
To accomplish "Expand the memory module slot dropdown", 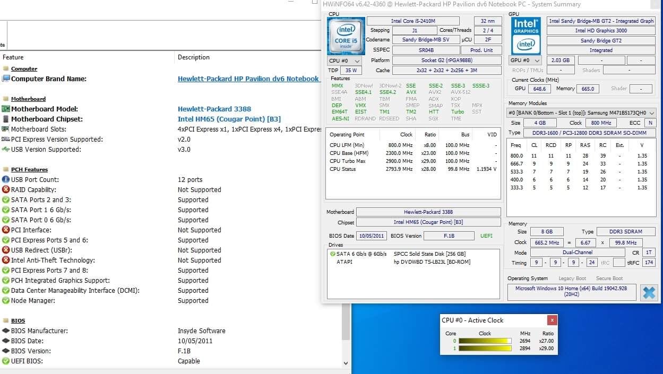I will 651,113.
